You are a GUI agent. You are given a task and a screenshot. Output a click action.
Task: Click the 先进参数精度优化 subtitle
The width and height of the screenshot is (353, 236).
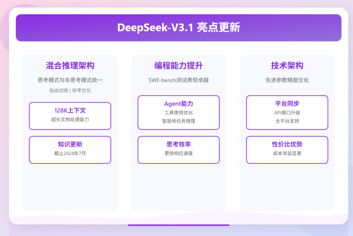287,80
